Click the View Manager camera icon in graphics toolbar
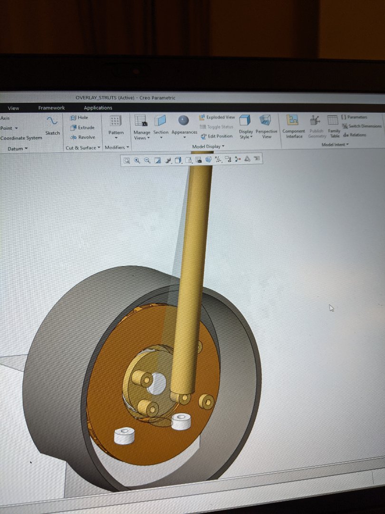This screenshot has width=385, height=514. (x=198, y=160)
